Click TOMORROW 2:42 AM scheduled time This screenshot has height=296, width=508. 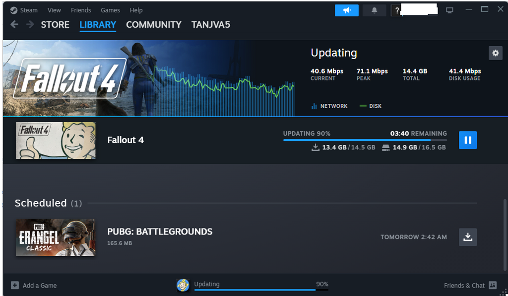pos(413,237)
